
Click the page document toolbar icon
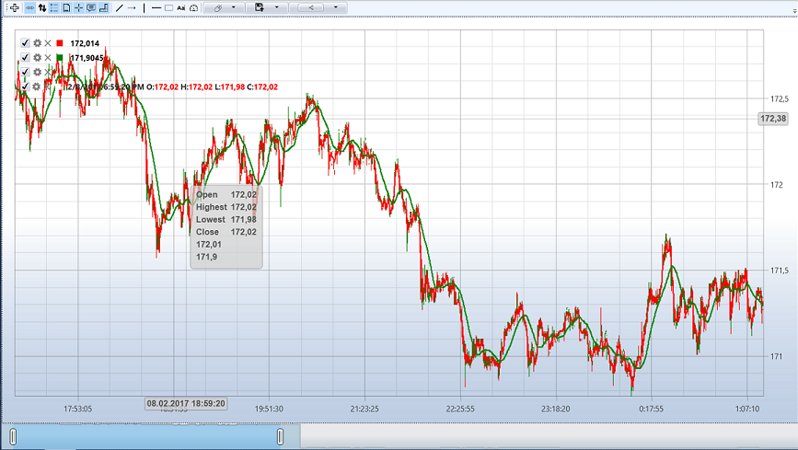coord(66,7)
